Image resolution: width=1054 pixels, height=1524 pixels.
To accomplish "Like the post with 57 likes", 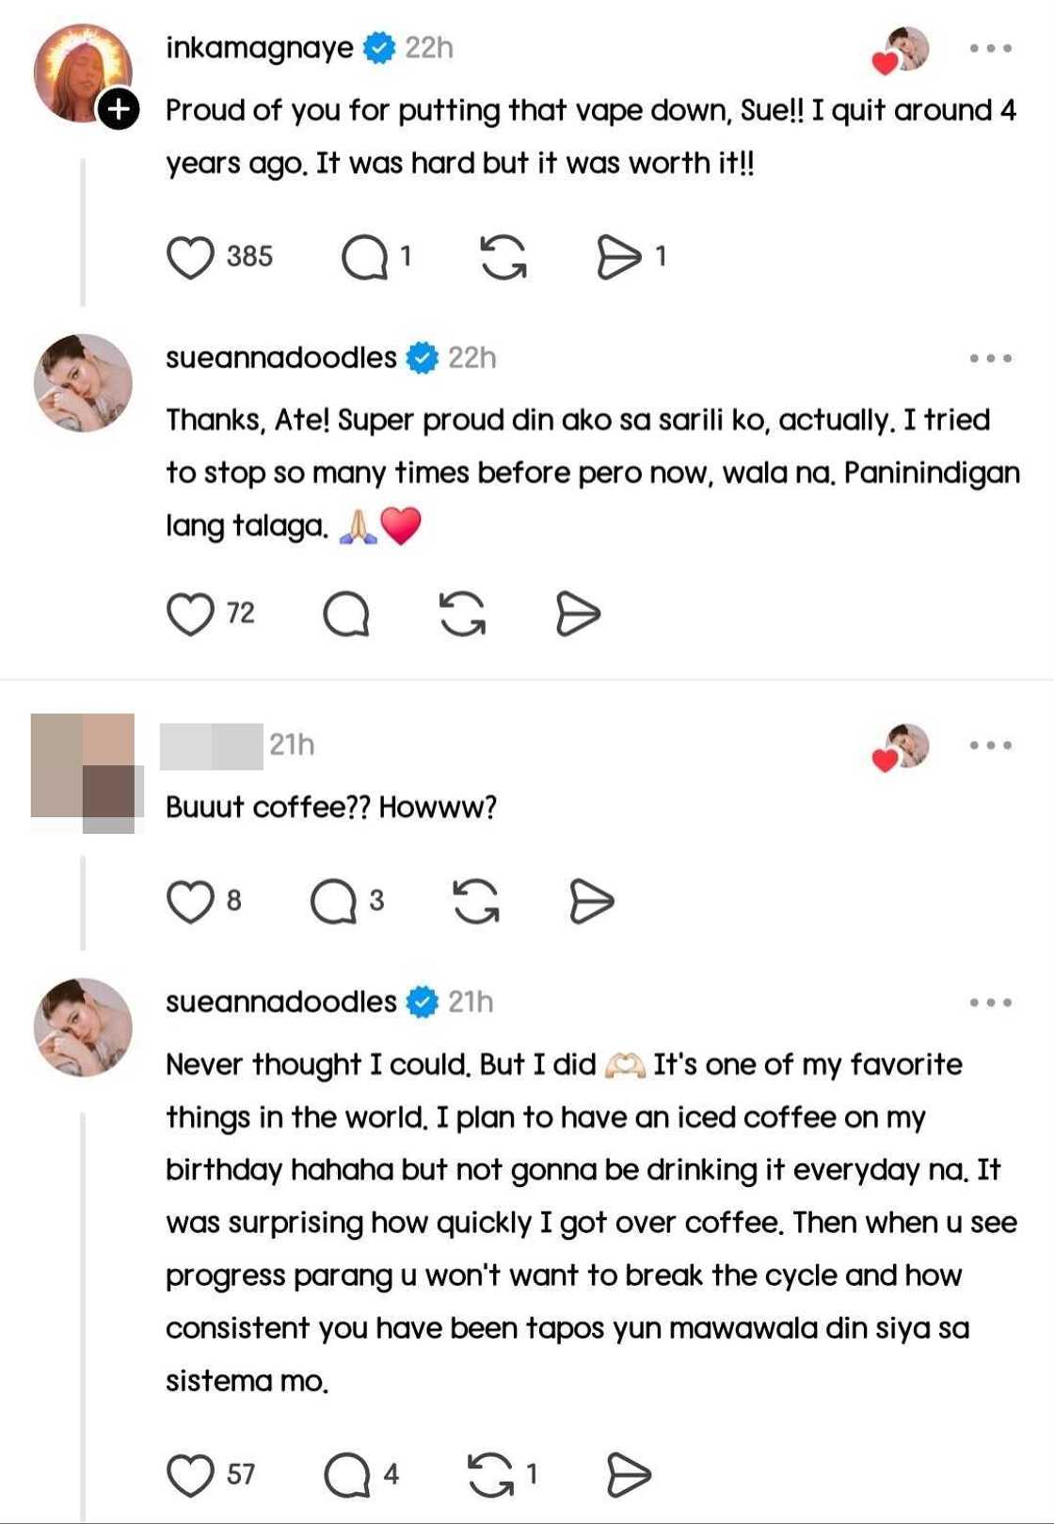I will (x=190, y=1475).
